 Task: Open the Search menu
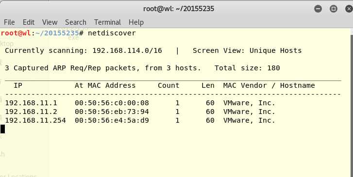76,22
